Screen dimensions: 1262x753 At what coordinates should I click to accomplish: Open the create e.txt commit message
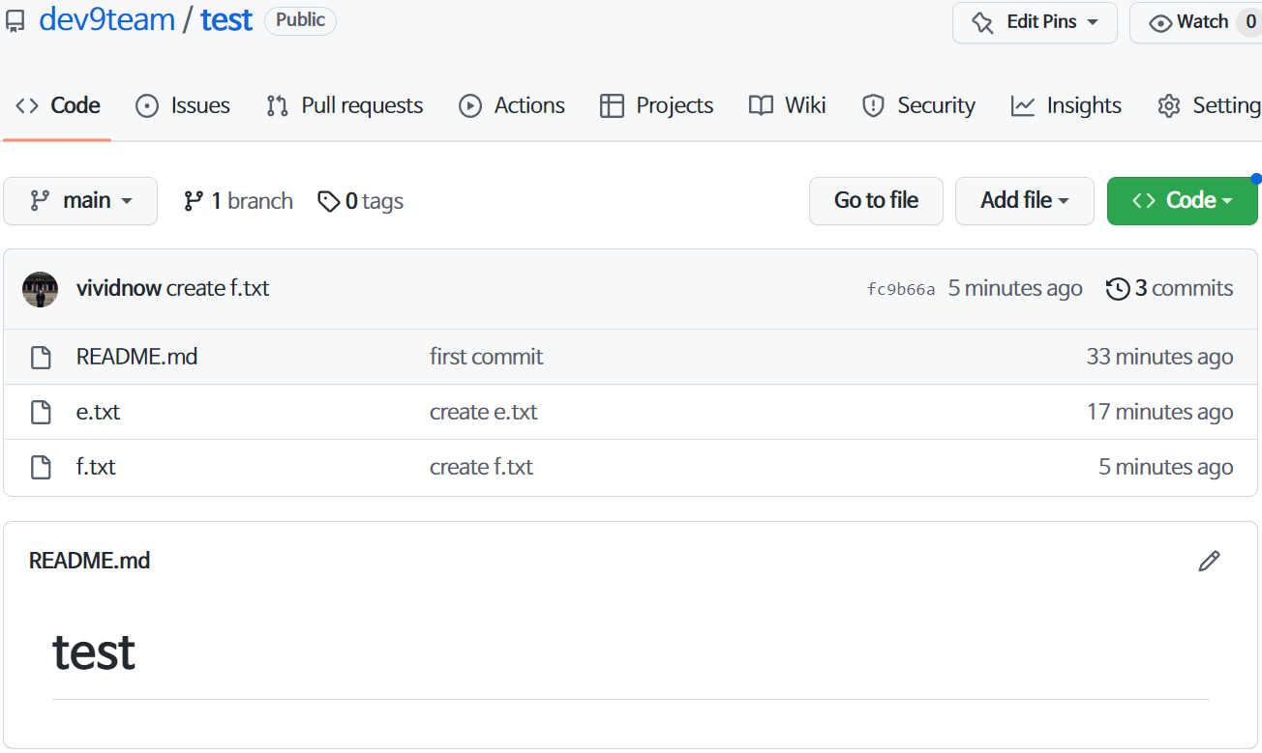tap(483, 412)
